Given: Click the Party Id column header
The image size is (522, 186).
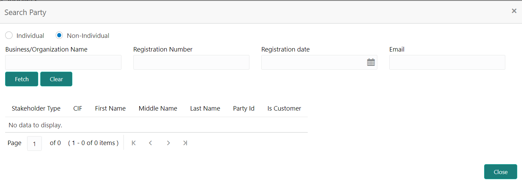Looking at the screenshot, I should (x=244, y=109).
